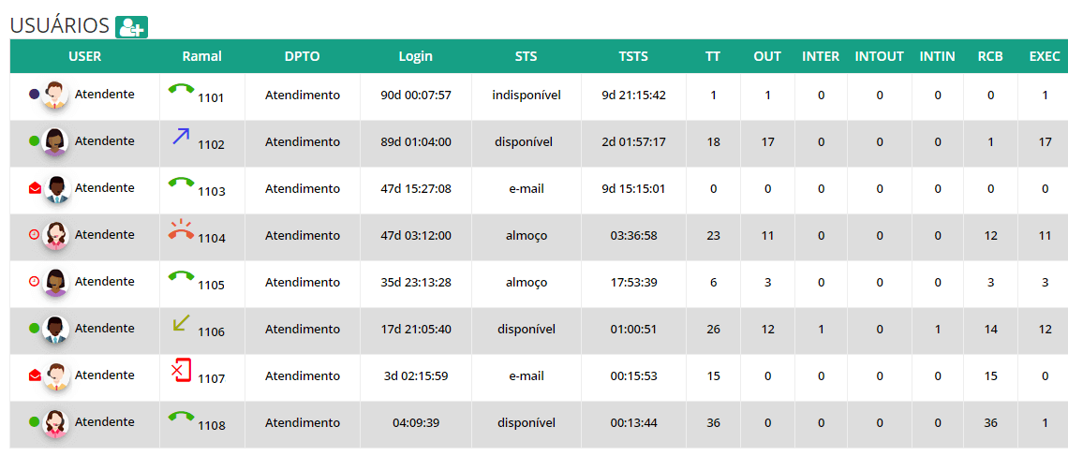The height and width of the screenshot is (456, 1068).
Task: Click the TSTS column header
Action: click(x=633, y=56)
